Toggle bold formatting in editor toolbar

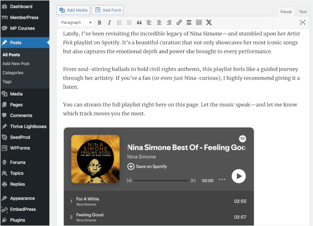[x=99, y=23]
